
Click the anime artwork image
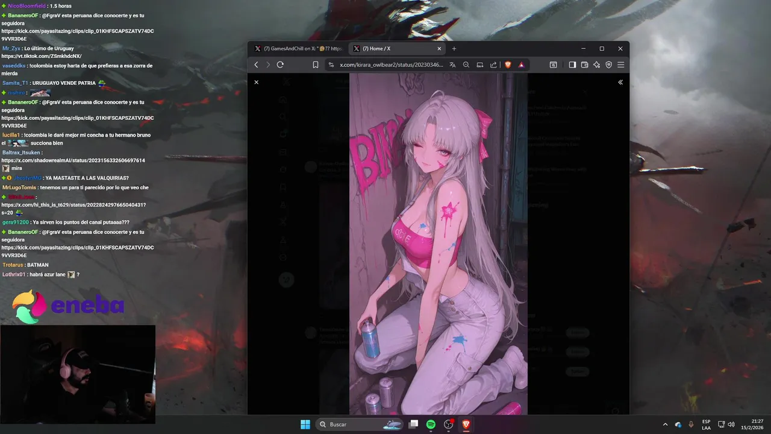point(439,244)
